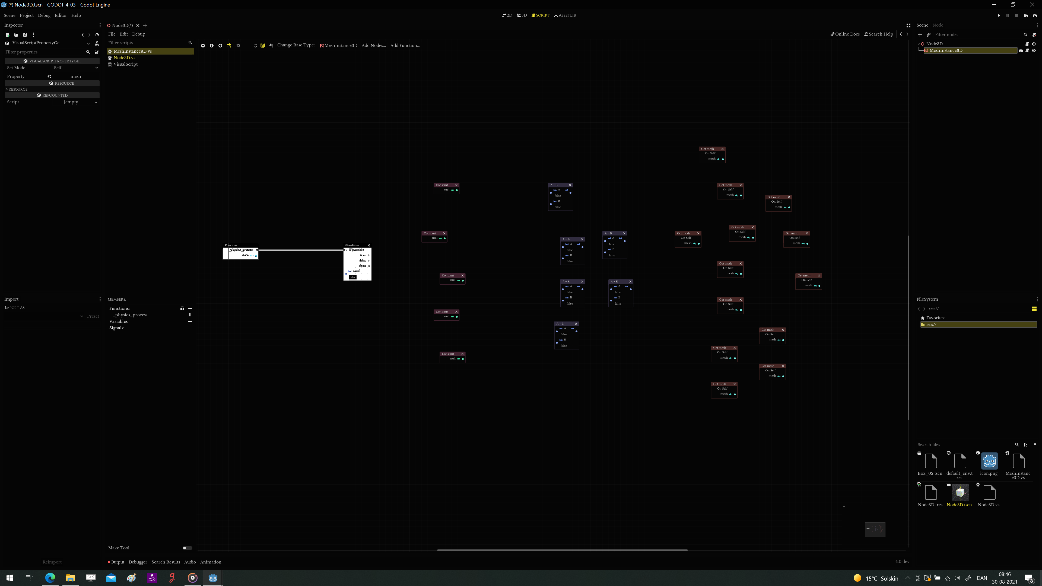Click search icon in Filter properties field
This screenshot has height=586, width=1042.
point(88,52)
